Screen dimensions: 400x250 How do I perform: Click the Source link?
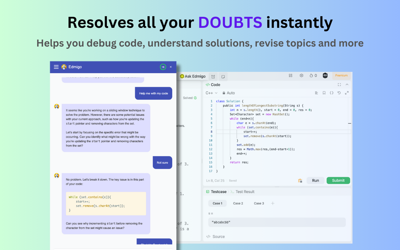tap(215, 237)
